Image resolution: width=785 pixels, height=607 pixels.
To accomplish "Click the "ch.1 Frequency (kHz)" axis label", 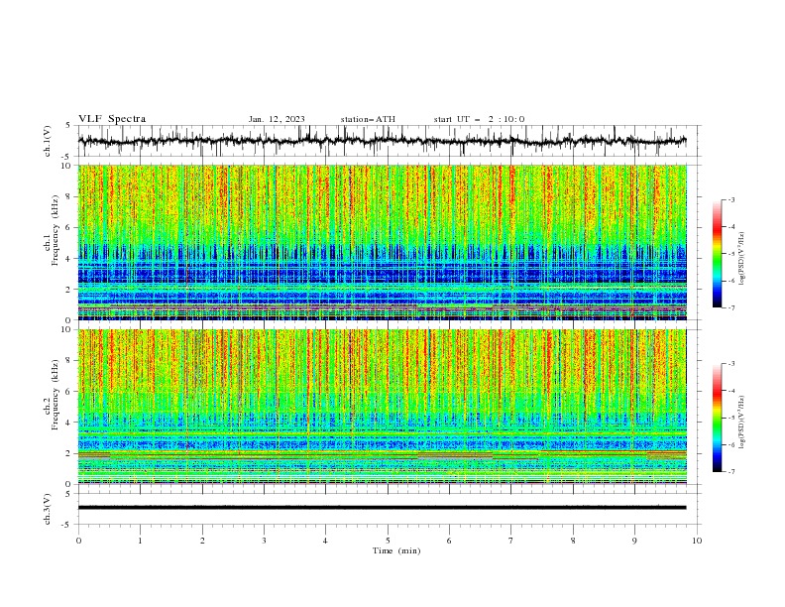I will (x=53, y=231).
